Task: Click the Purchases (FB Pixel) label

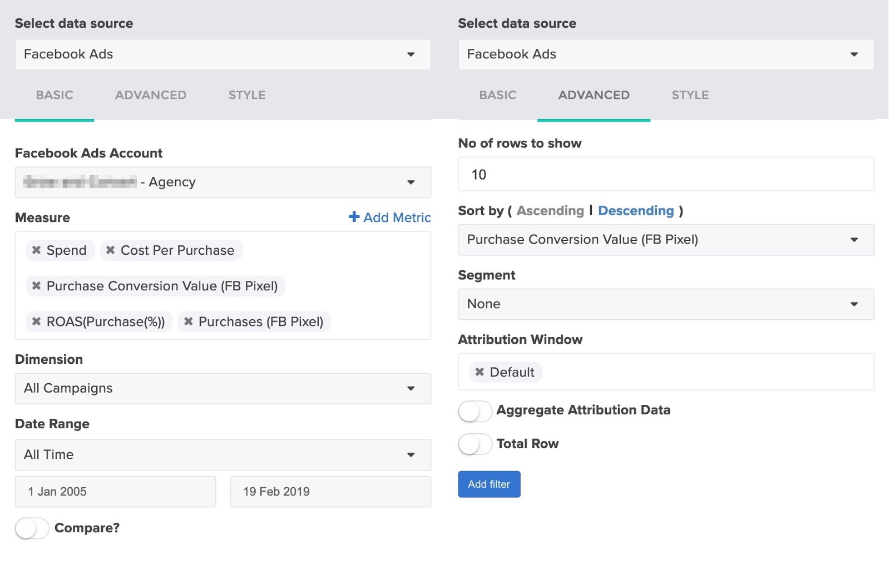Action: point(261,321)
